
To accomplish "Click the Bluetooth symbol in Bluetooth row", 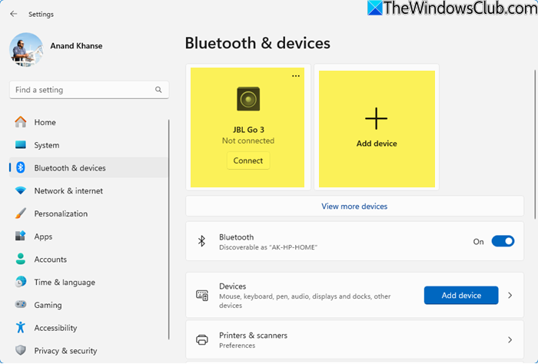I will tap(202, 241).
